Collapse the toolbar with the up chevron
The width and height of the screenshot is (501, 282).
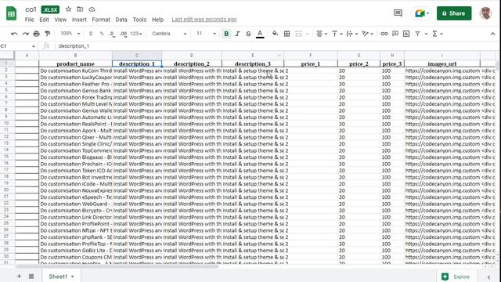(492, 34)
